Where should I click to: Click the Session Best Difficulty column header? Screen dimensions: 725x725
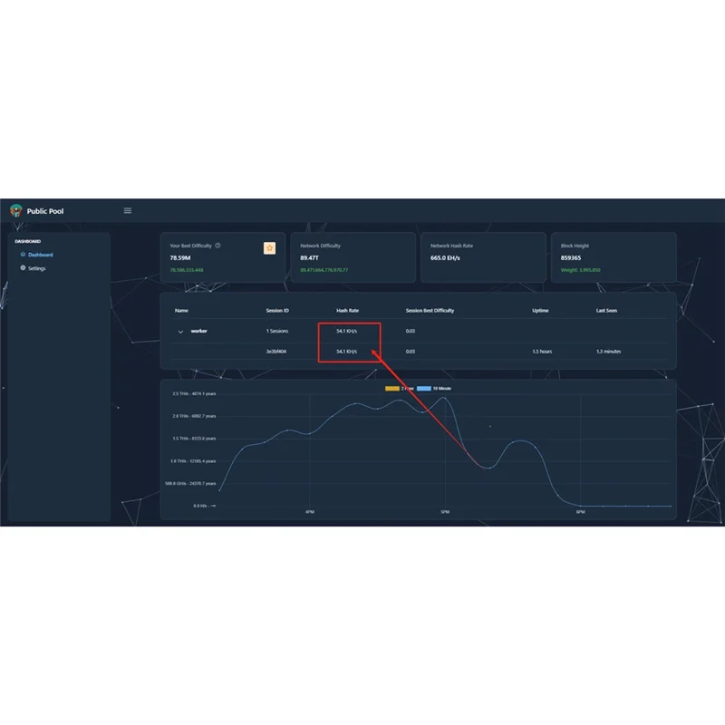(430, 311)
